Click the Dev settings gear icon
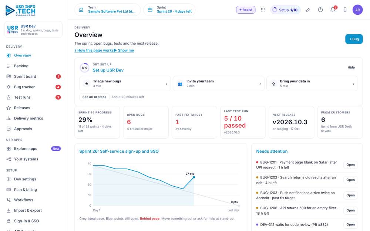Screen dimensions: 370x231 9,179
